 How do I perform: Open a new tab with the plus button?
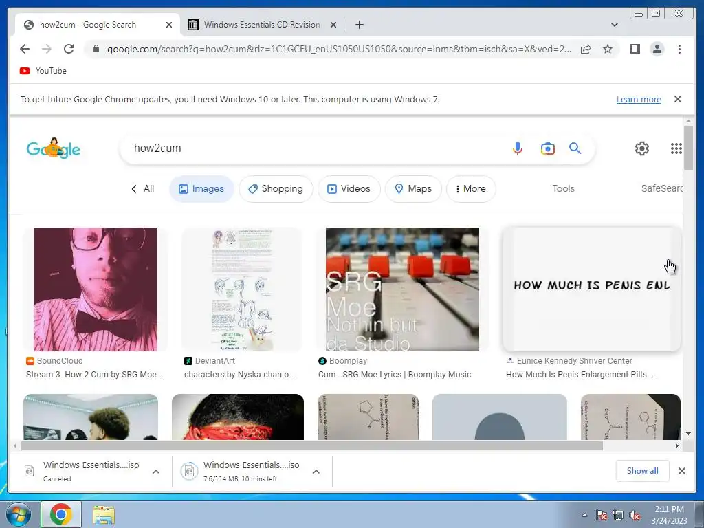(x=359, y=25)
